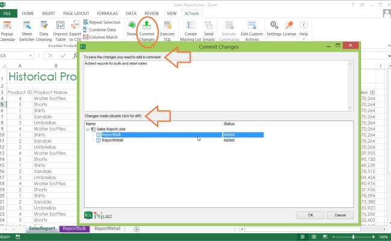This screenshot has width=391, height=241.
Task: Select row 5 header
Action: 2,104
